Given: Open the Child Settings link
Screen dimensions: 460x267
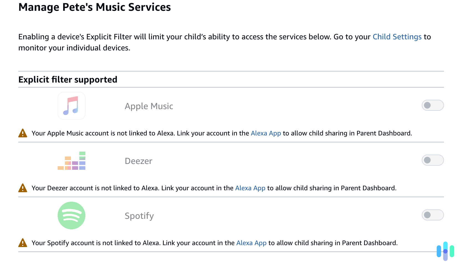Looking at the screenshot, I should point(397,37).
